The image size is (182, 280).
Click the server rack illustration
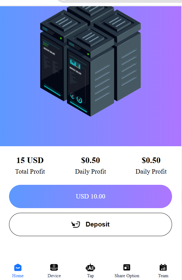click(x=91, y=61)
